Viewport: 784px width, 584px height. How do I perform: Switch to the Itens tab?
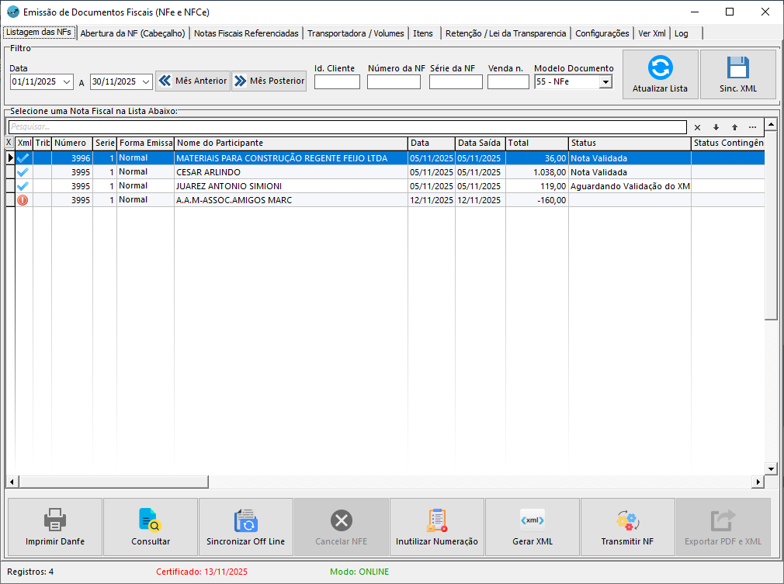[423, 33]
